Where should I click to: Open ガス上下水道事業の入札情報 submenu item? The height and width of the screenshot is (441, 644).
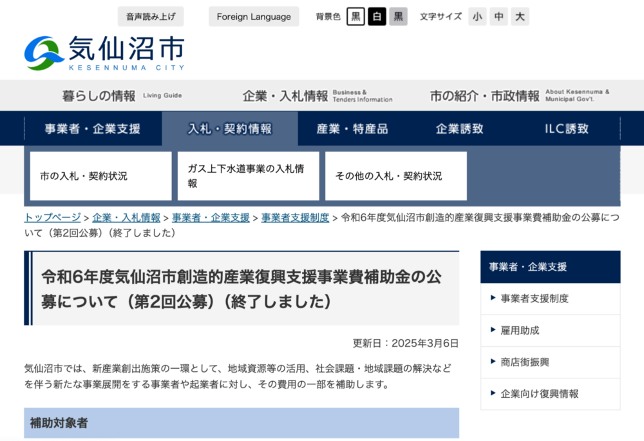(x=248, y=176)
